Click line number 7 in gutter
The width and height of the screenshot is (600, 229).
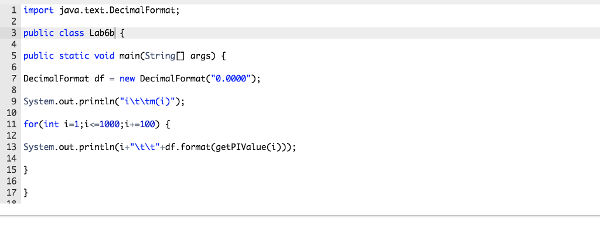point(14,79)
